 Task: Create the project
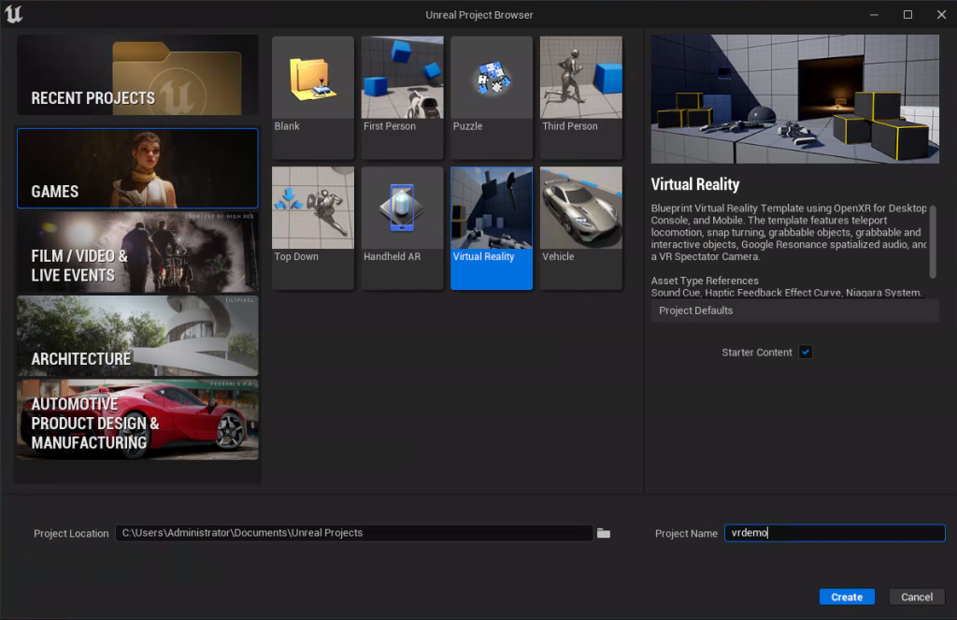847,597
